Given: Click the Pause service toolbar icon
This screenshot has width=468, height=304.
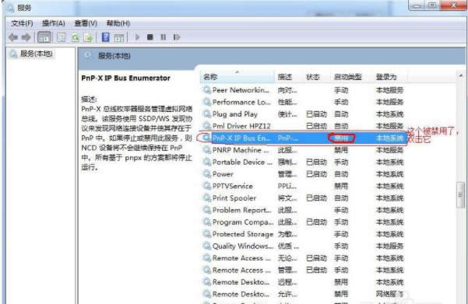Looking at the screenshot, I should point(164,37).
